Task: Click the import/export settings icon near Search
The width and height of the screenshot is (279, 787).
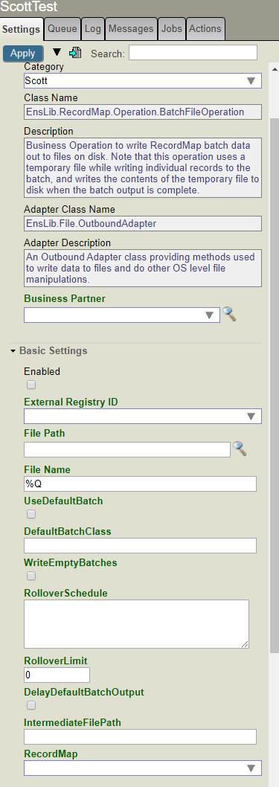Action: click(75, 53)
